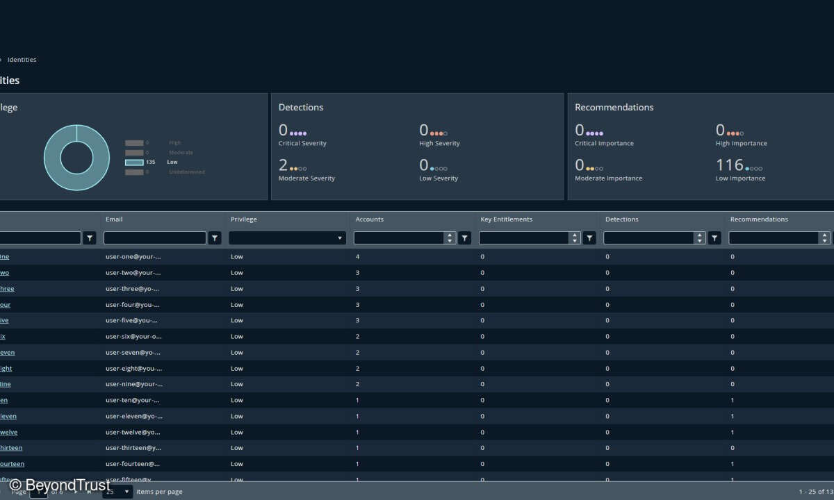Click the privilege donut chart ring
834x500 pixels.
click(x=51, y=158)
